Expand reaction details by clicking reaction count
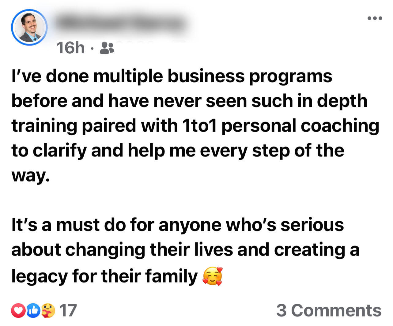The image size is (393, 326). coord(68,311)
